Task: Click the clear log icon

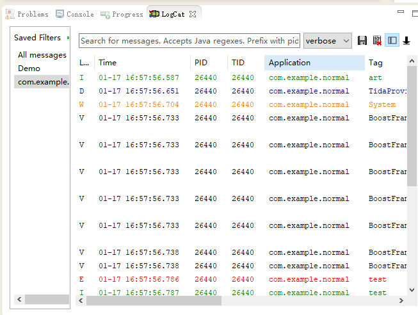Action: tap(377, 40)
